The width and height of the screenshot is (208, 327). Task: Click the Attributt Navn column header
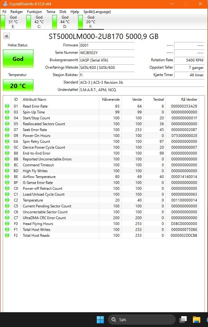coord(60,100)
